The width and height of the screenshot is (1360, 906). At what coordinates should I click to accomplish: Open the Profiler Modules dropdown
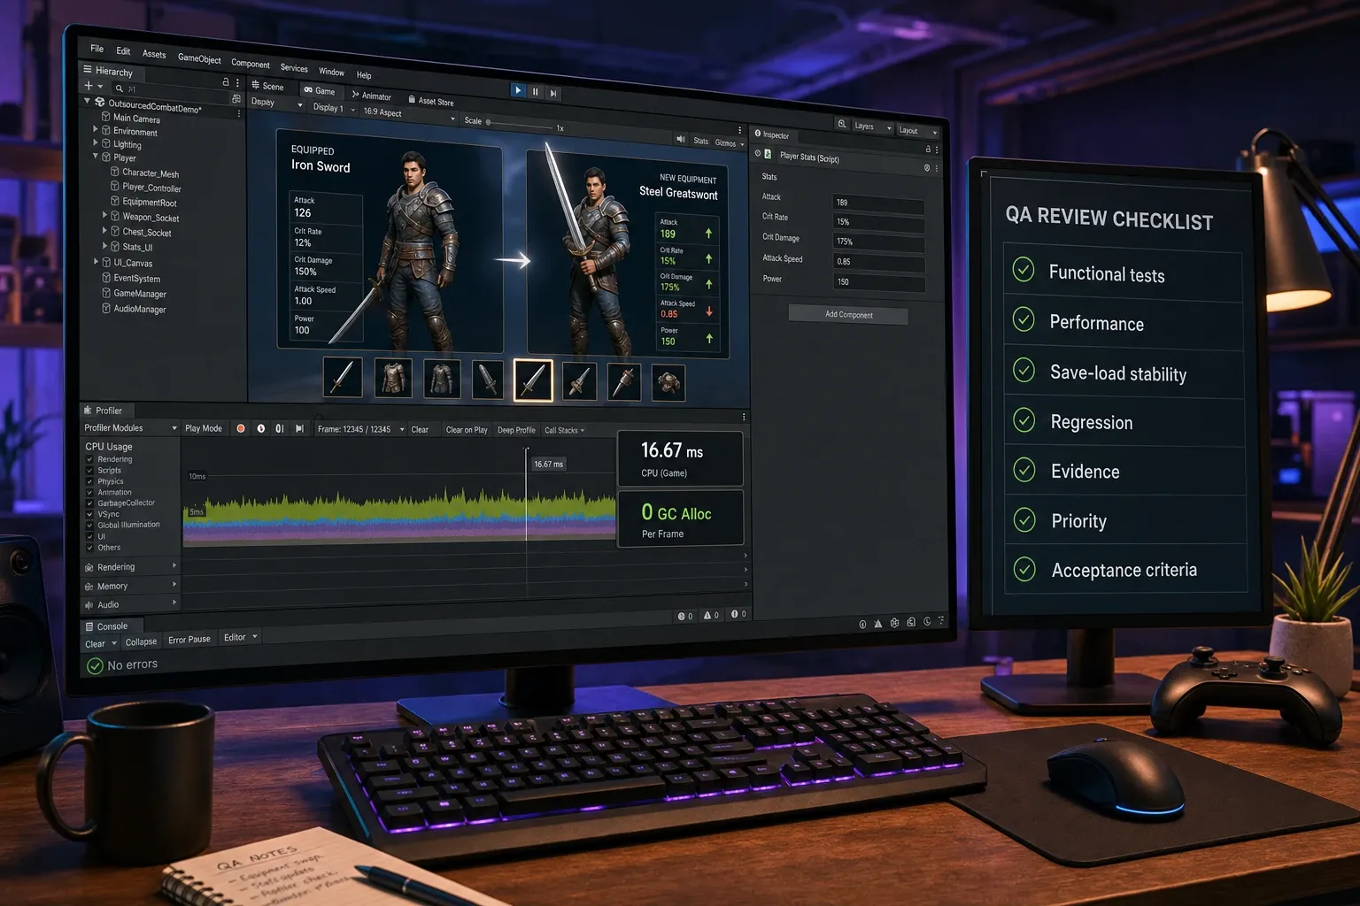tap(130, 427)
